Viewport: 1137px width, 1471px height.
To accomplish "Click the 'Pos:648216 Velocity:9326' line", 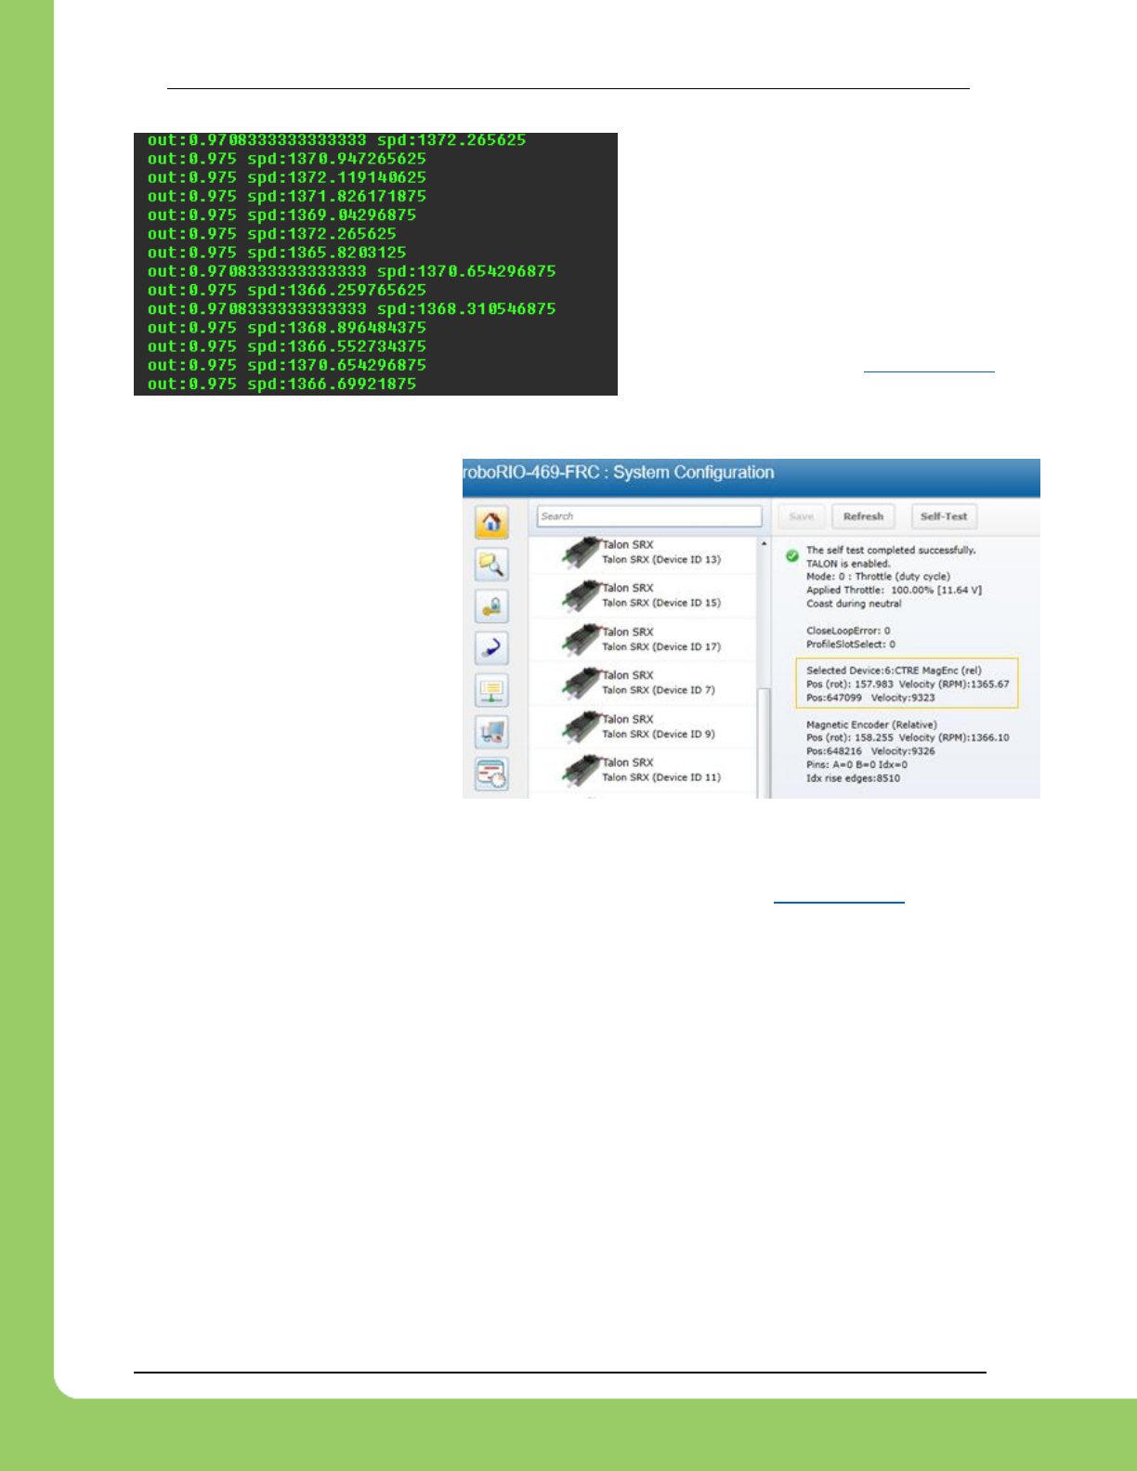I will click(x=870, y=752).
